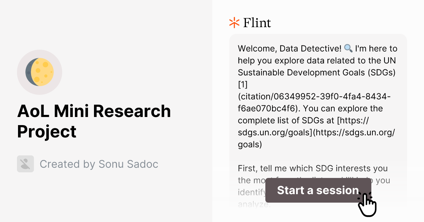Click the magnifying glass emoji in the welcome message
Viewport: 424px width, 222px height.
(x=348, y=48)
